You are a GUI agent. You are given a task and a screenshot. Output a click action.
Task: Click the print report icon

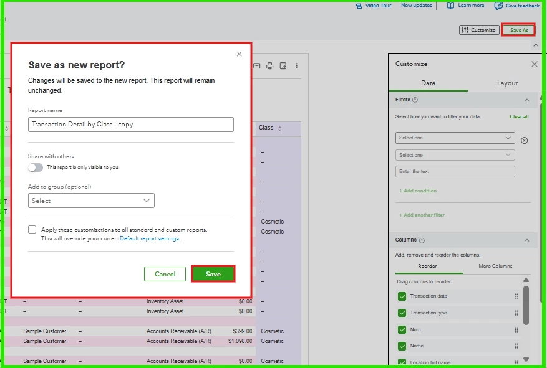269,66
